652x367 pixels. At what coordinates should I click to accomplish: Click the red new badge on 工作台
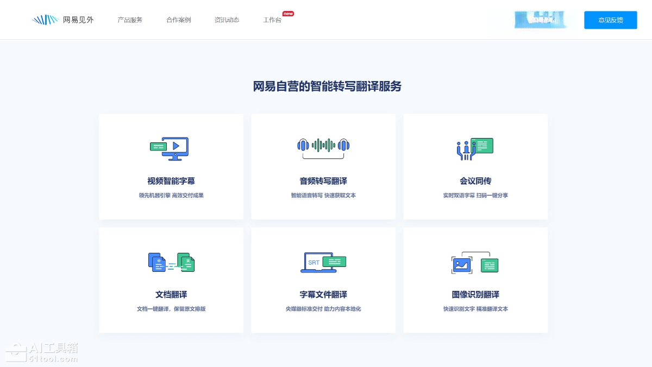(288, 14)
